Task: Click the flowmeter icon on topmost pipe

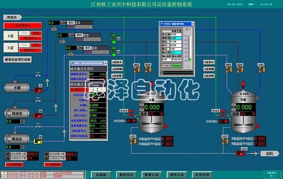Action: pos(54,28)
